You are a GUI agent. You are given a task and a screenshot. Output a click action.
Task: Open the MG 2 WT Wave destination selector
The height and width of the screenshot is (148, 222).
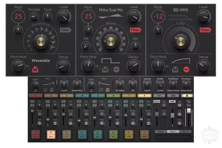(x=120, y=91)
